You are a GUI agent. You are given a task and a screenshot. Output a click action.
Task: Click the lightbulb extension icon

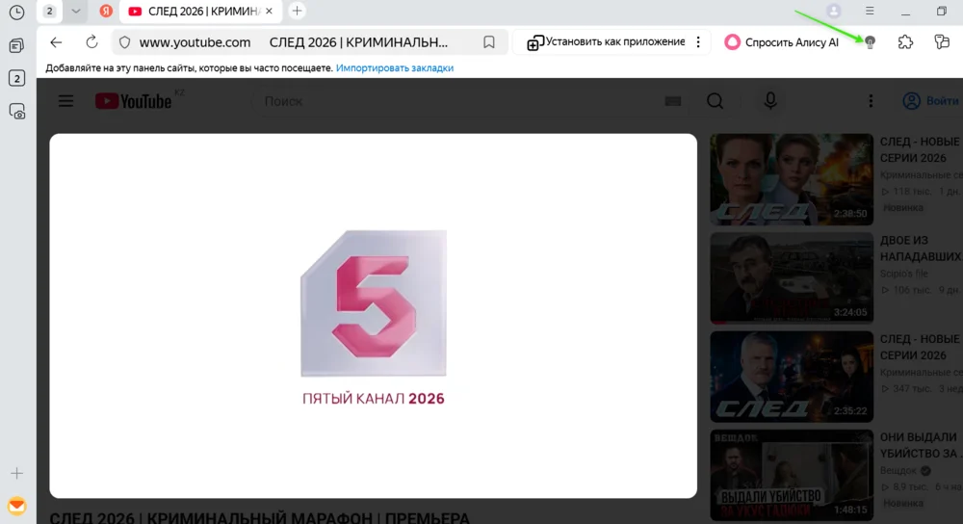pos(870,42)
